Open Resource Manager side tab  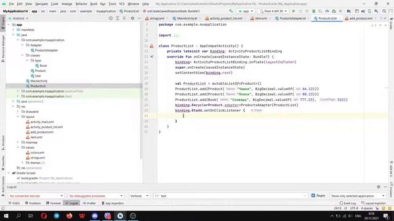(2, 48)
